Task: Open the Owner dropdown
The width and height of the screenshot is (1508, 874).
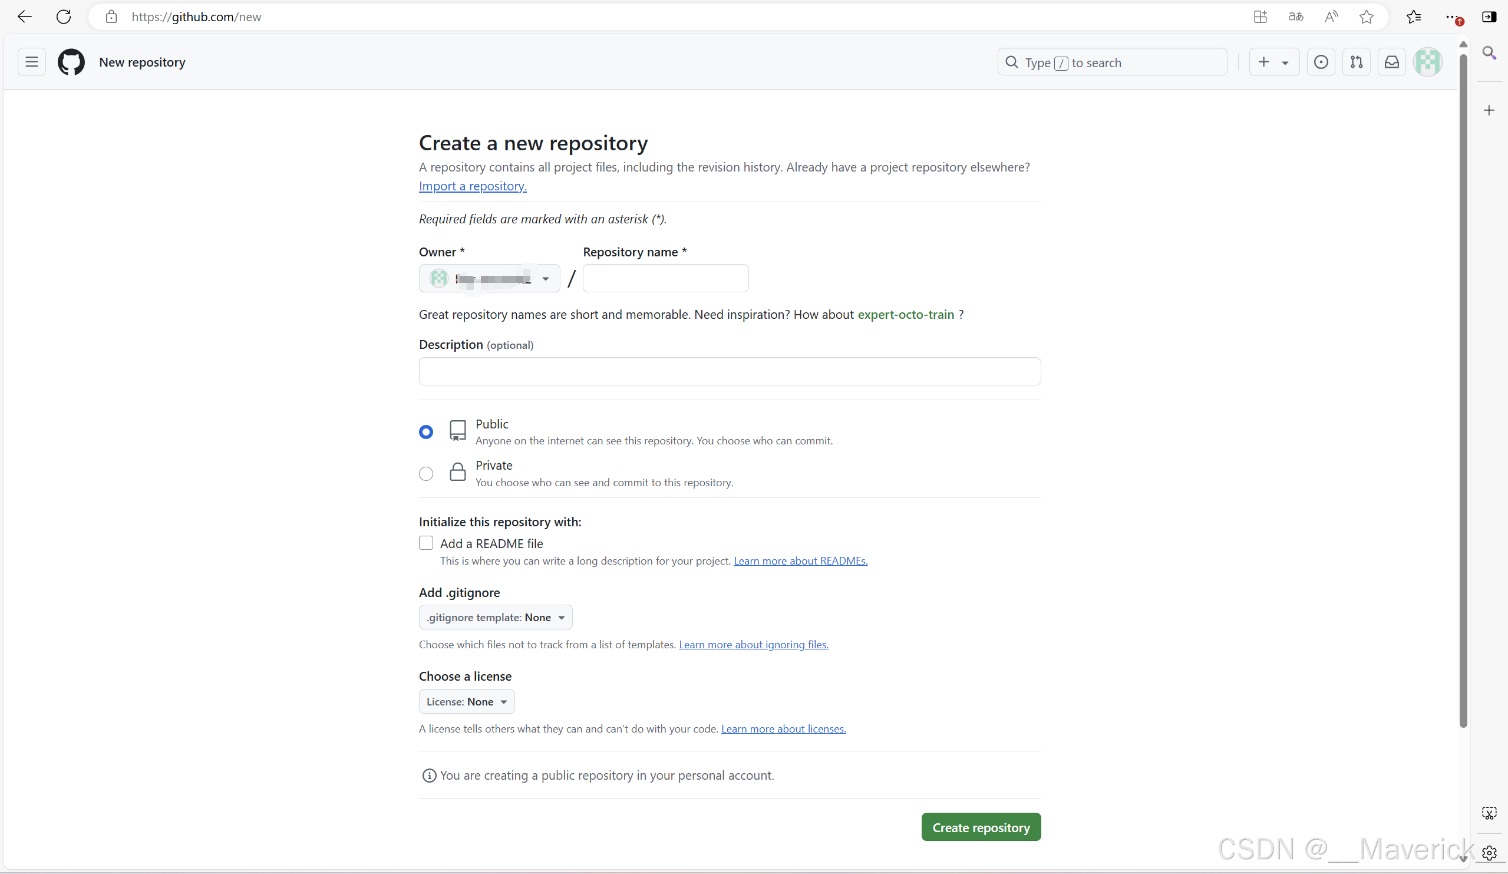Action: (489, 279)
